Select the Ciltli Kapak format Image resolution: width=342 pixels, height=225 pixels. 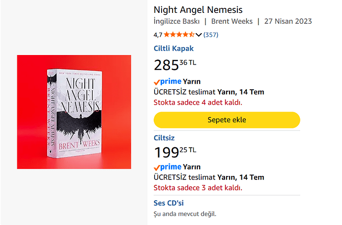pos(173,49)
